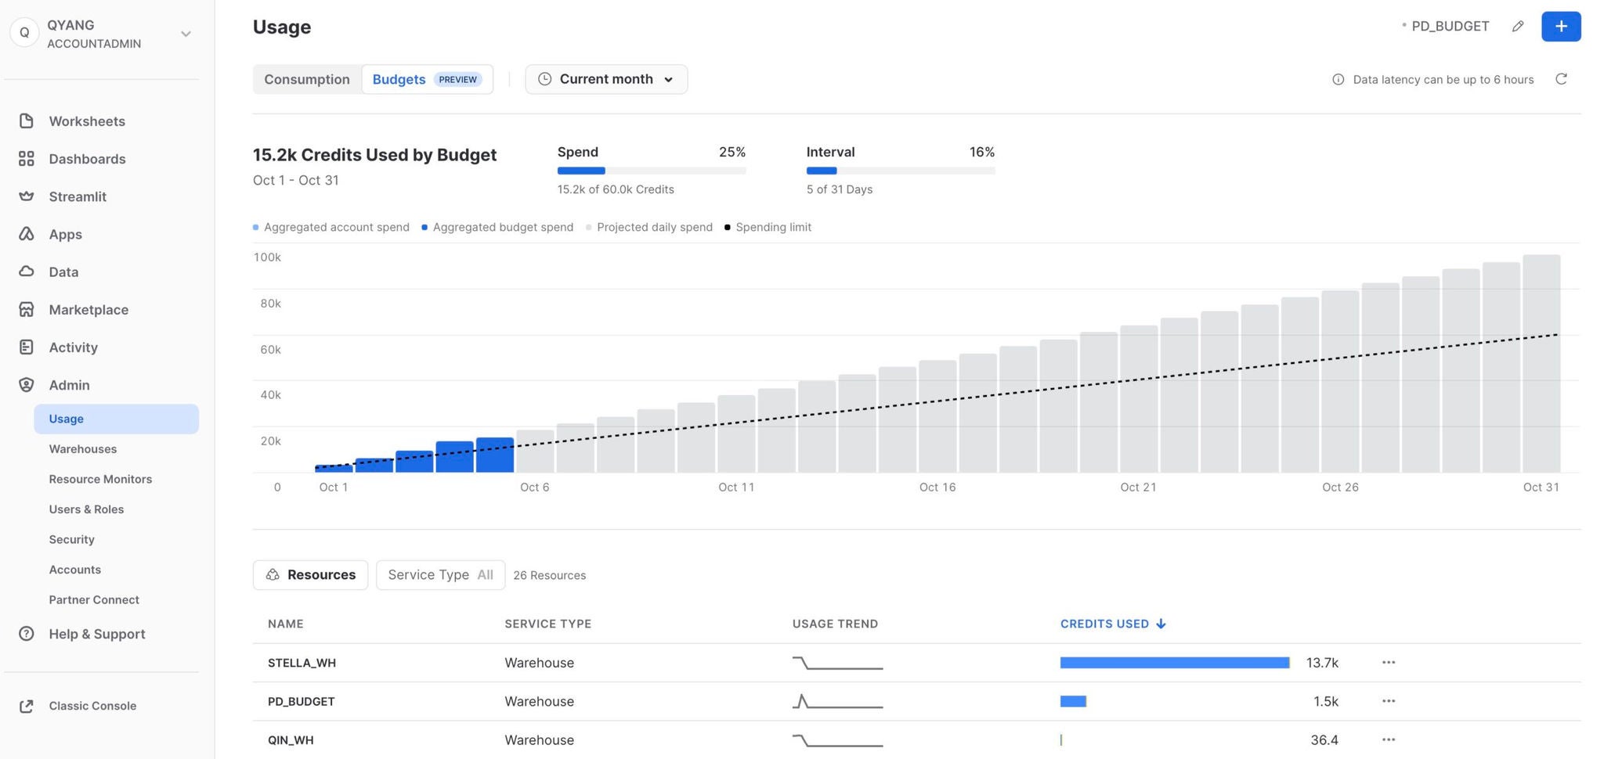The width and height of the screenshot is (1604, 759).
Task: Toggle Aggregated account spend legend item
Action: tap(336, 228)
